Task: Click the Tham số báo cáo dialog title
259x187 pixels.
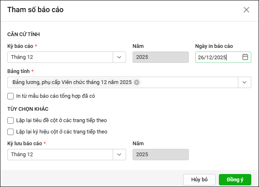Action: [35, 10]
